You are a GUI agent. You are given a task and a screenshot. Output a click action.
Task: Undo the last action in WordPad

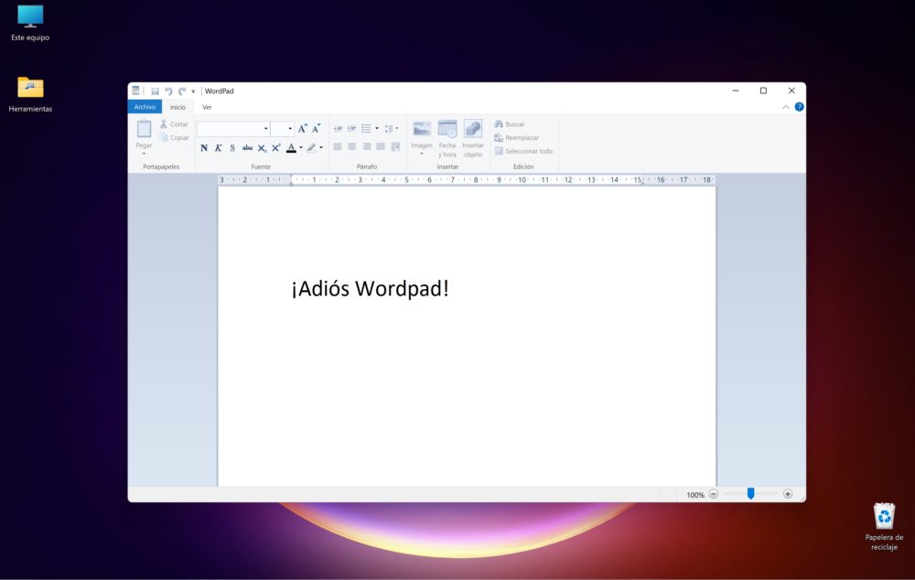coord(168,91)
